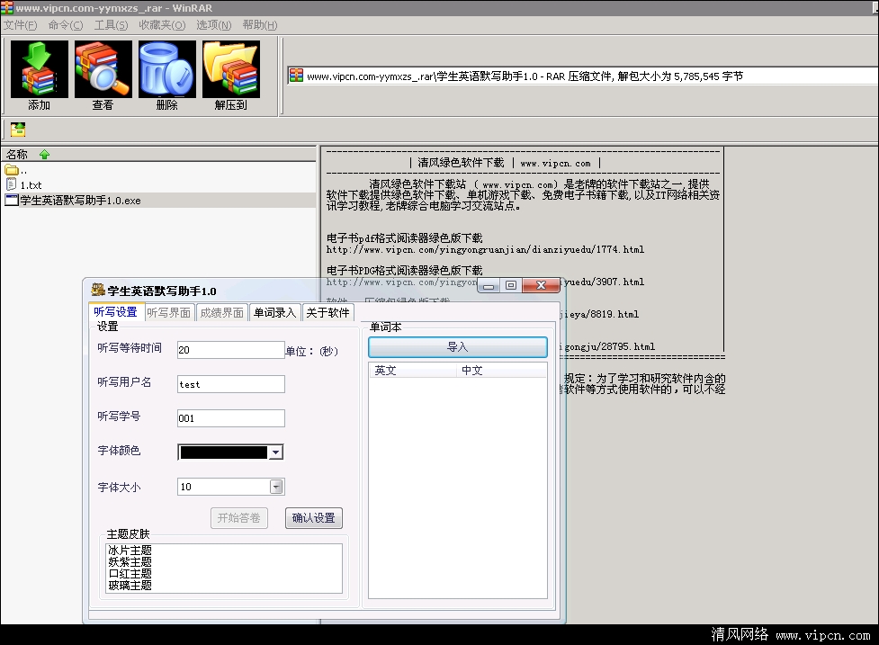Viewport: 879px width, 645px height.
Task: Open the 命令(C) menu
Action: 66,25
